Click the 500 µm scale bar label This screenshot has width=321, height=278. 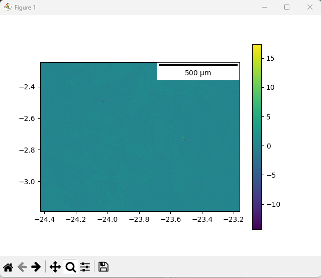198,73
